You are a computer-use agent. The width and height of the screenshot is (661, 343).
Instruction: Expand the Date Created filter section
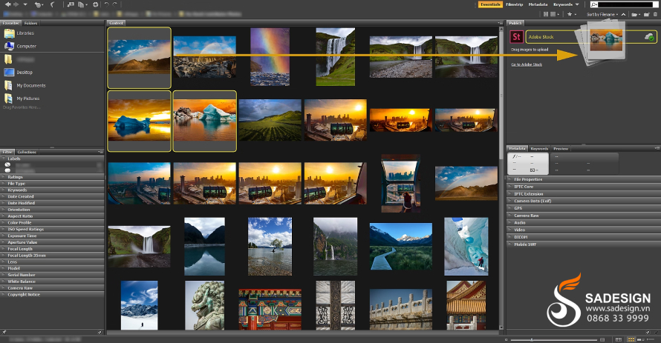52,197
